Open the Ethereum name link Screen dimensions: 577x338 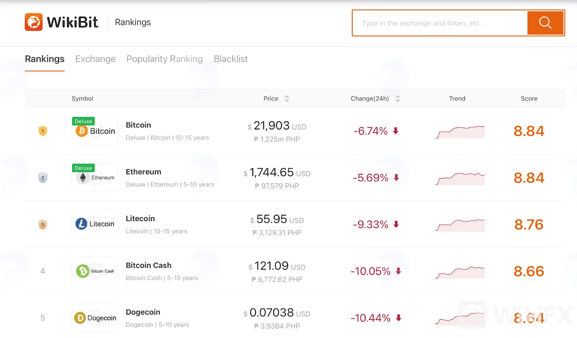(x=144, y=172)
